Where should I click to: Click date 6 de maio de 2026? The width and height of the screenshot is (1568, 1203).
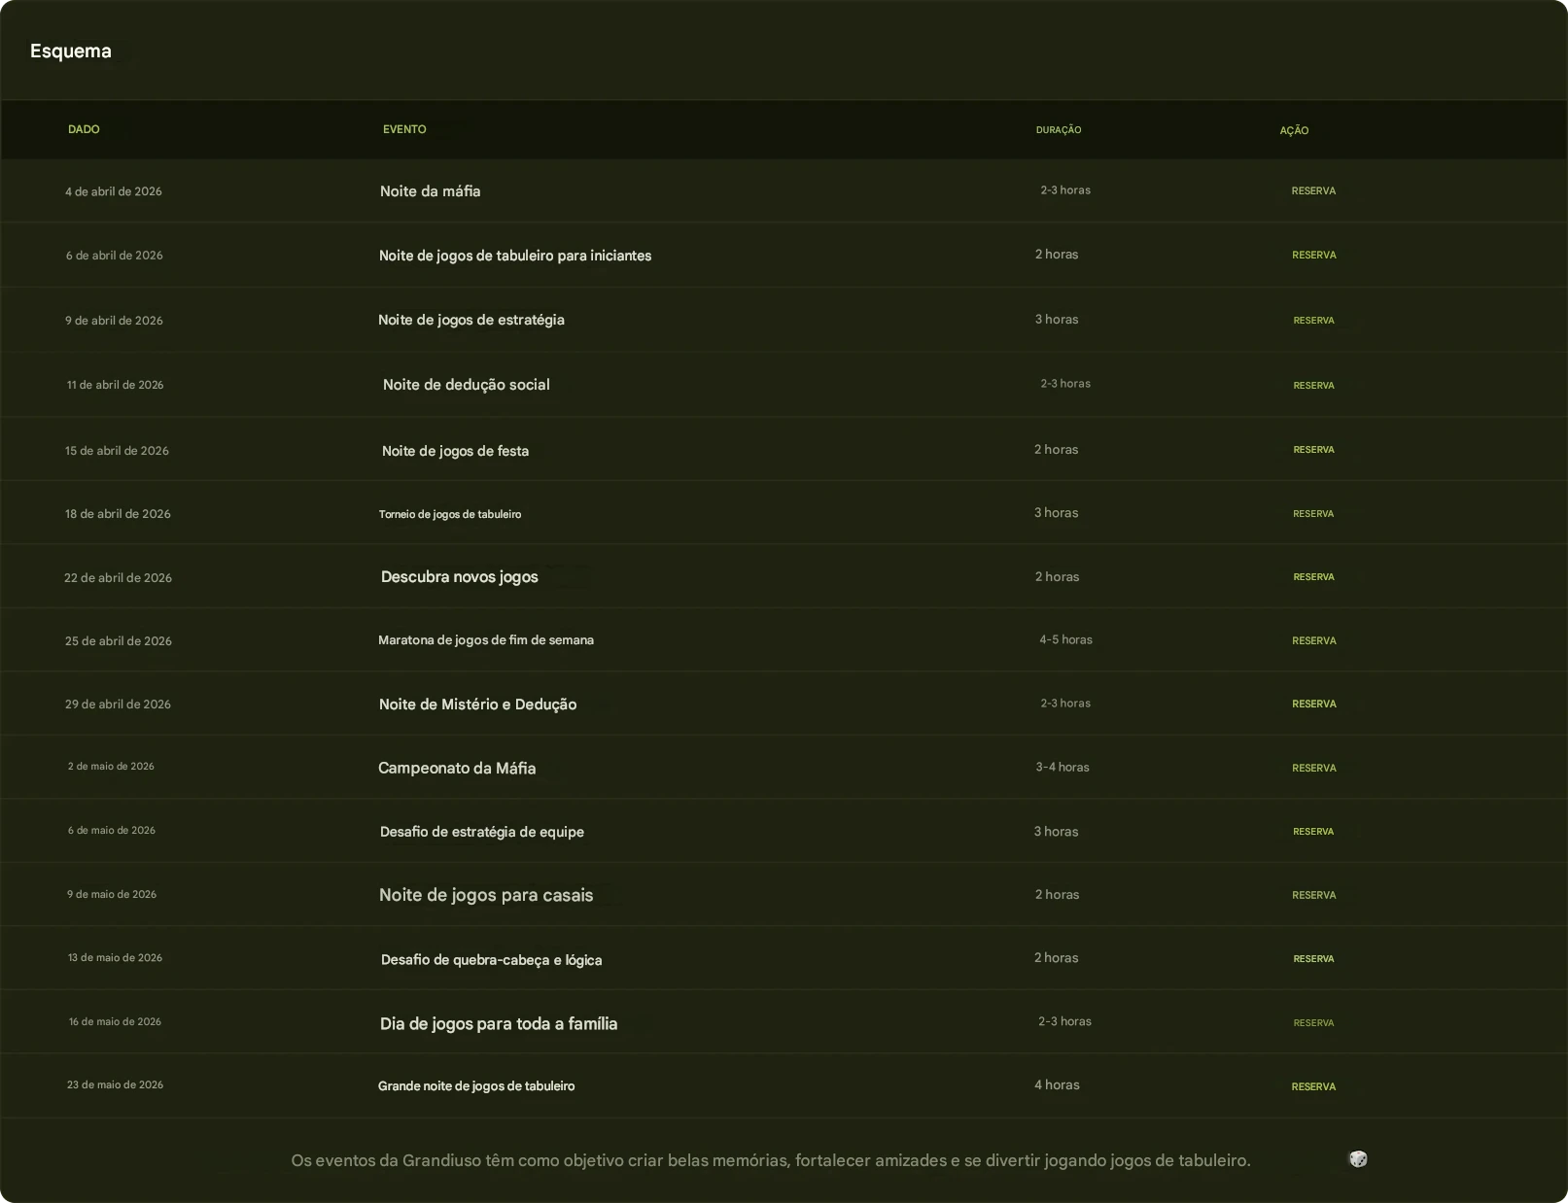[112, 831]
